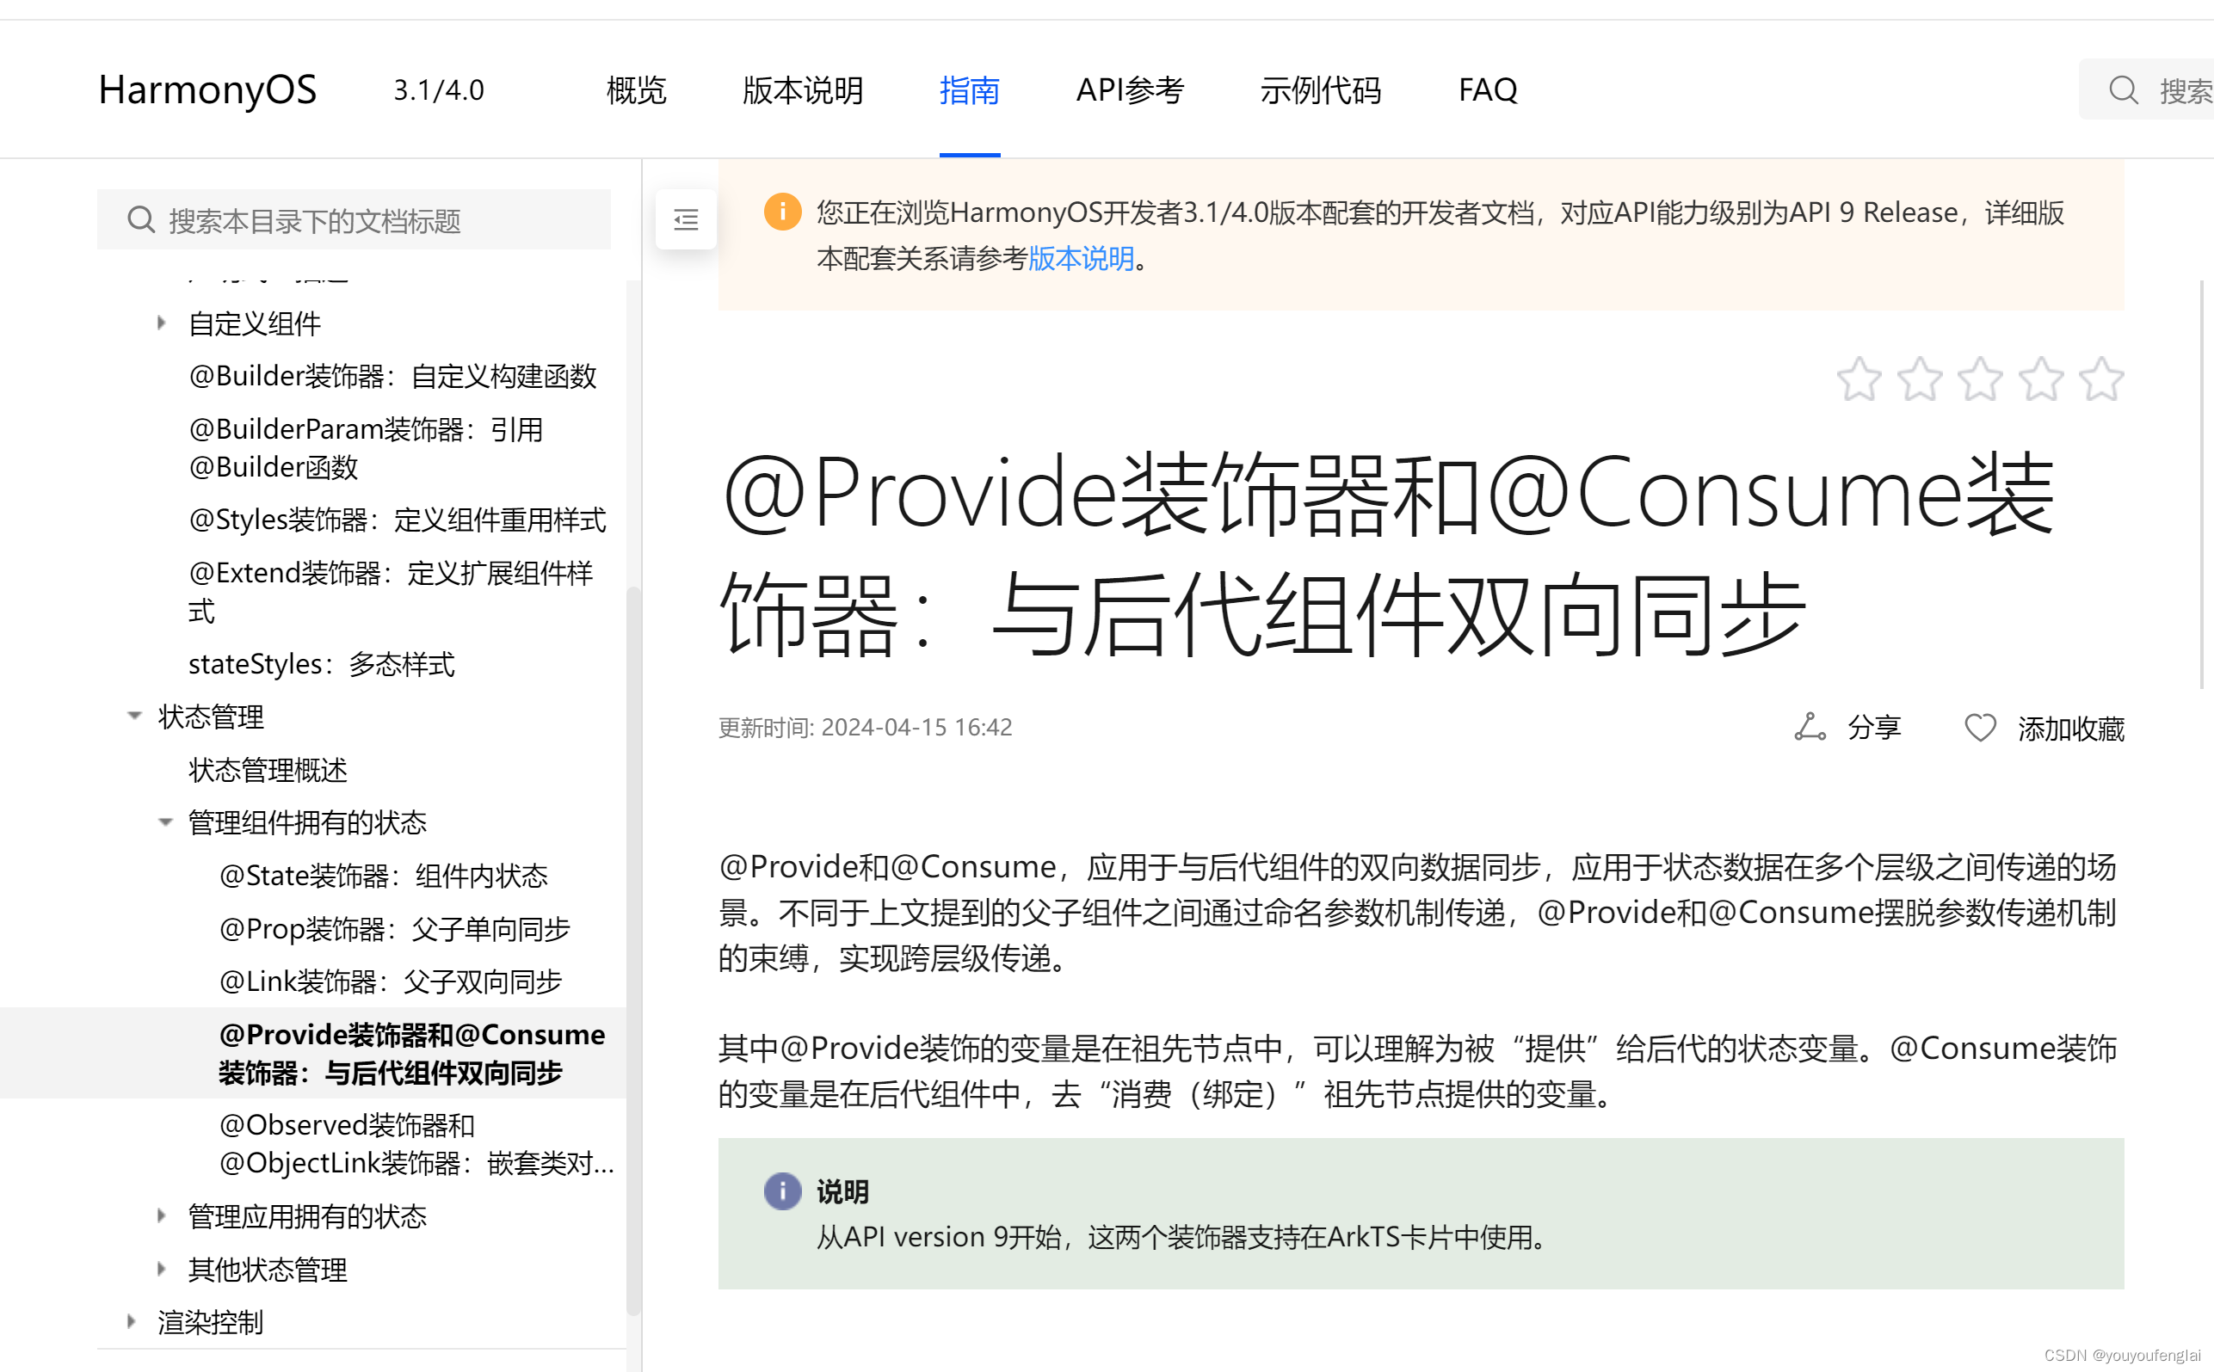
Task: Click the share icon to share page
Action: tap(1808, 725)
